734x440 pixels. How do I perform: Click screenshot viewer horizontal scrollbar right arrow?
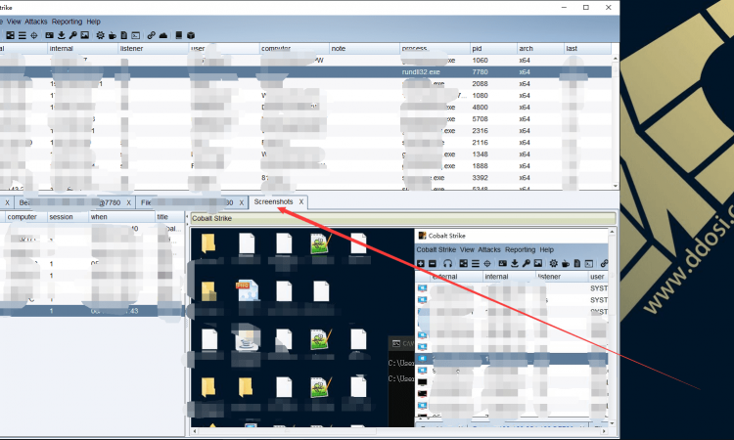[605, 430]
